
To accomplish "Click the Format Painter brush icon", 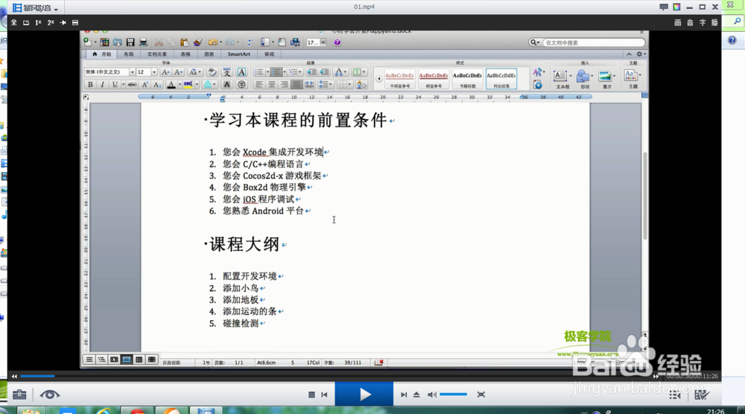I will pyautogui.click(x=197, y=42).
